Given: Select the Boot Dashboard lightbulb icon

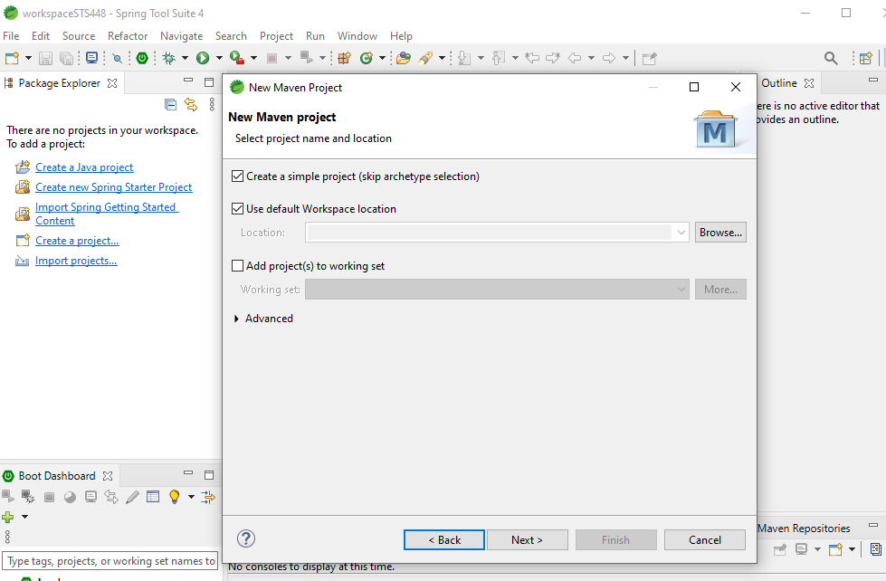Looking at the screenshot, I should click(175, 496).
